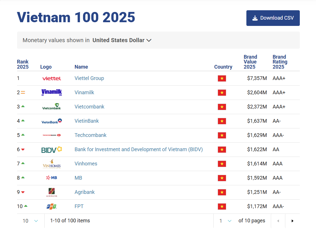Click the Viettel logo

[x=51, y=78]
